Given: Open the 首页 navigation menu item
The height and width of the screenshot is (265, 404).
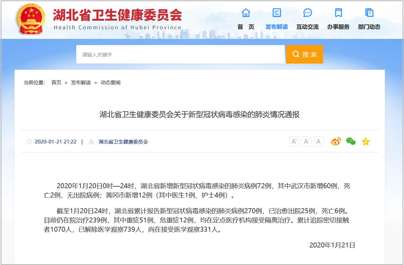Looking at the screenshot, I should pos(246,27).
